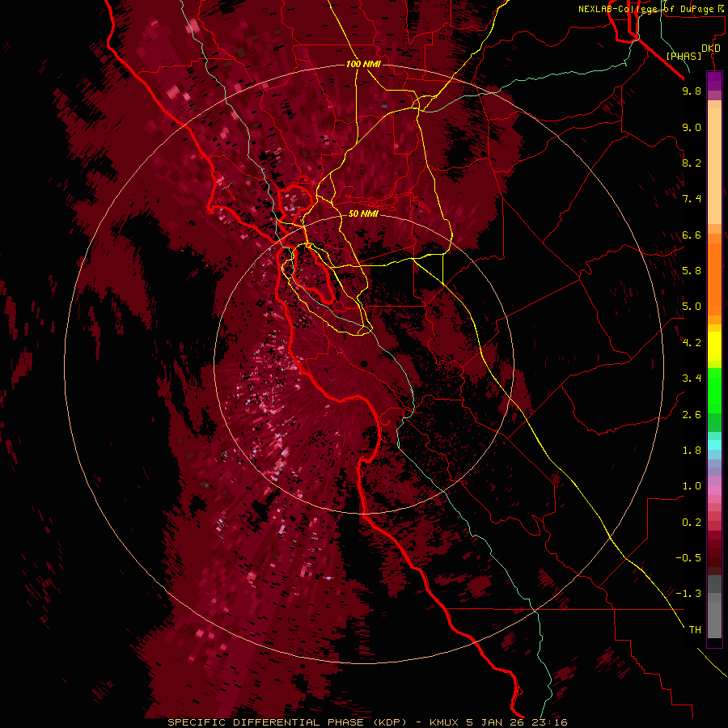Click the -1.3 value on color scale

pyautogui.click(x=688, y=594)
